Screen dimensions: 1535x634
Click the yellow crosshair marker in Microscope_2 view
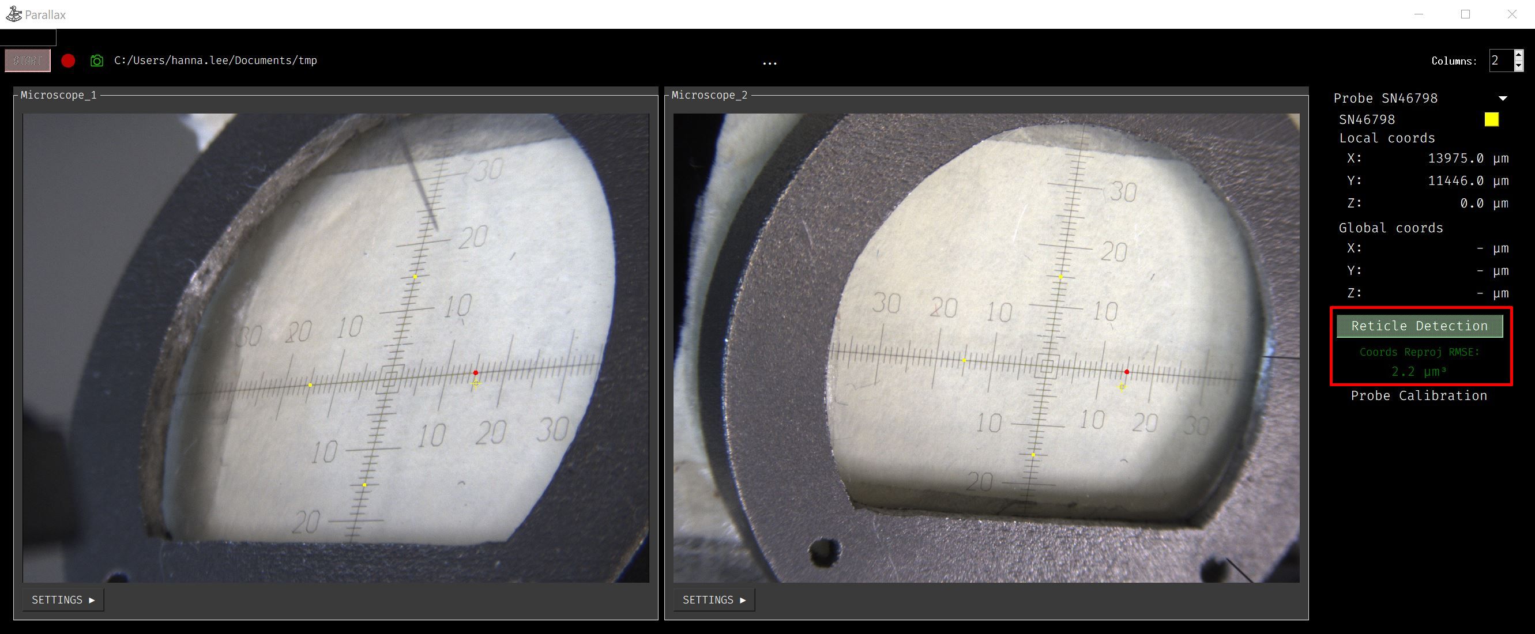(x=1122, y=387)
